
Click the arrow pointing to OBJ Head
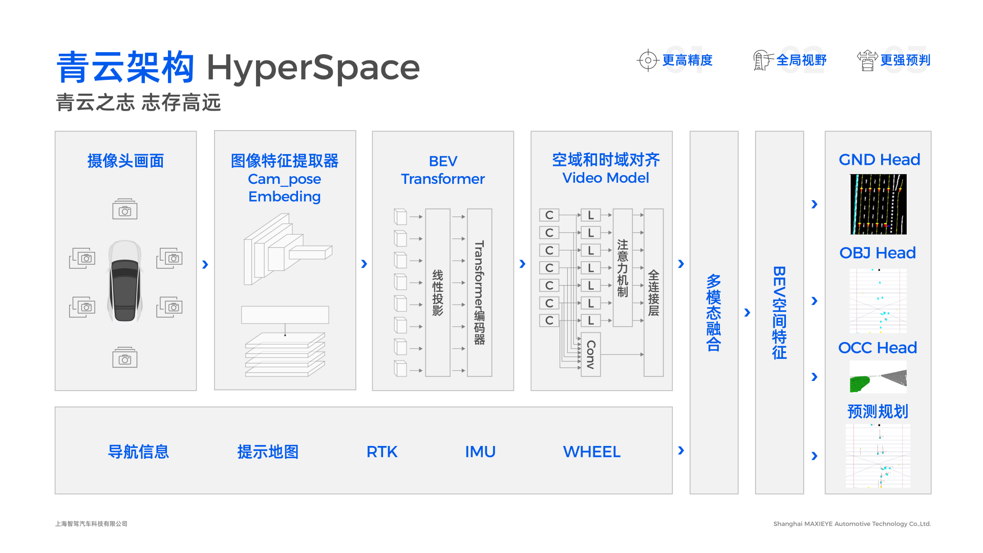(815, 301)
